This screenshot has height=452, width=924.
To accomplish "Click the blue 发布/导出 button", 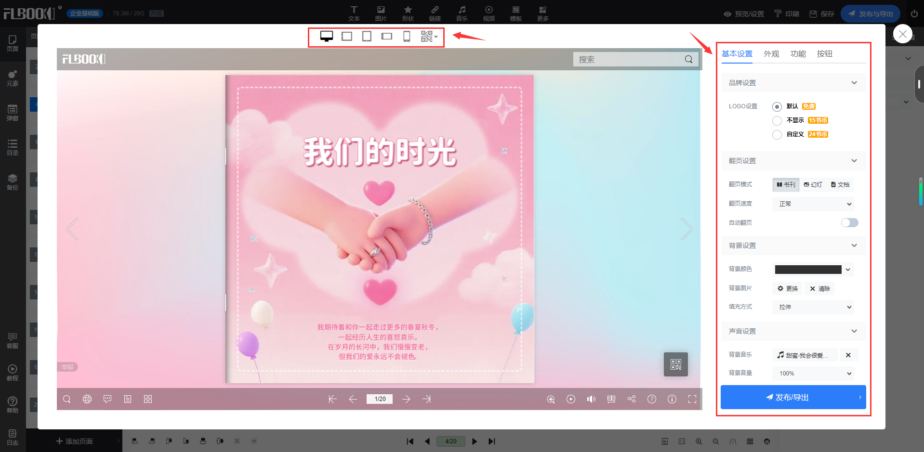I will pos(793,397).
